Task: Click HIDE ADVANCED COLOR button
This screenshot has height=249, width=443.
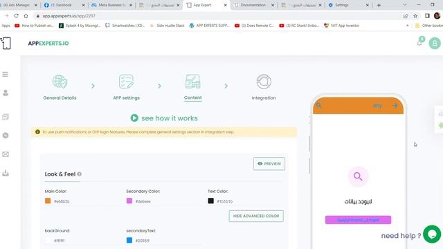Action: point(256,216)
